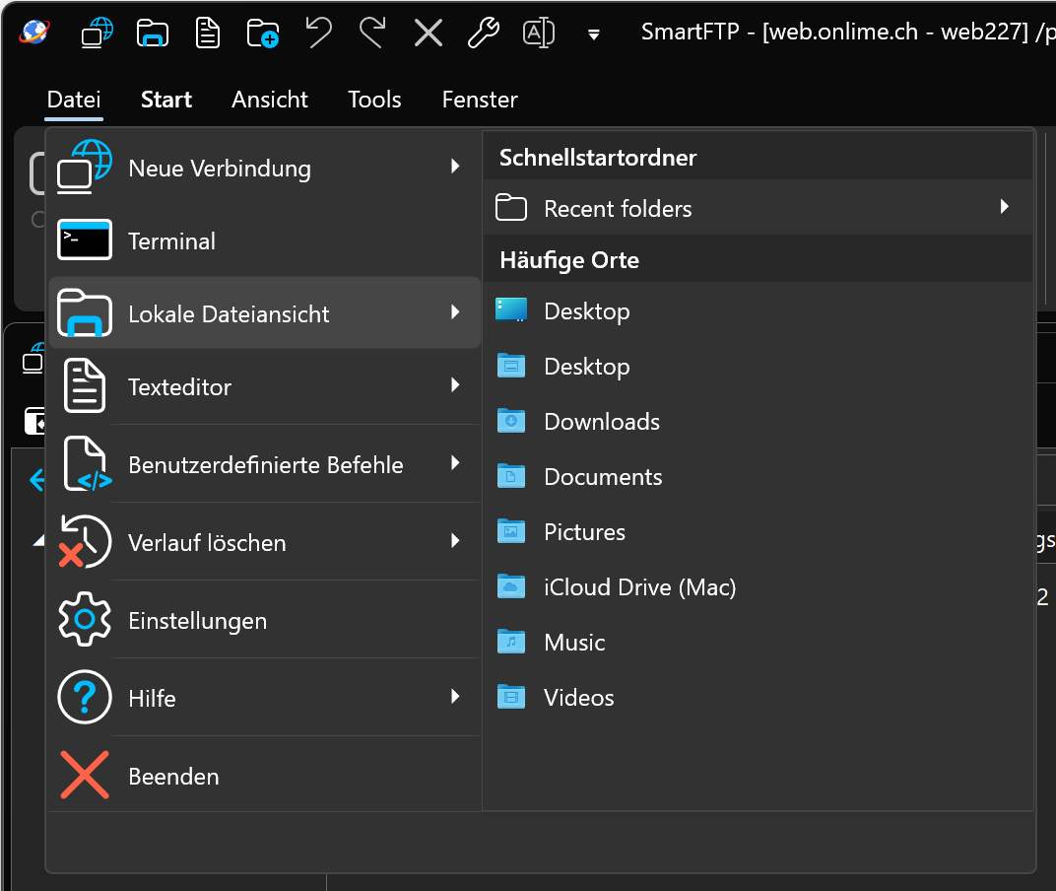Click the globe-monitor Neue Verbindung icon
The height and width of the screenshot is (891, 1056).
pos(84,168)
